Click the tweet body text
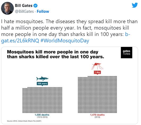 coord(69,31)
